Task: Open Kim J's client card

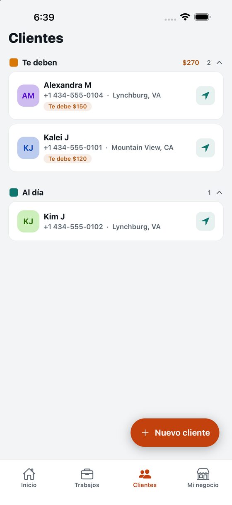Action: click(116, 221)
